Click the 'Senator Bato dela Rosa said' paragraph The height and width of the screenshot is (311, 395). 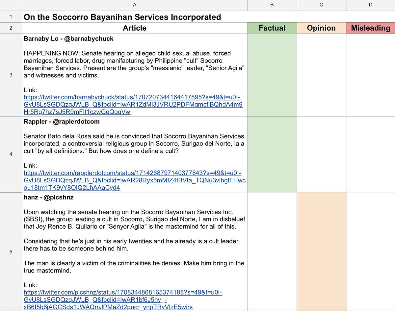coord(134,143)
